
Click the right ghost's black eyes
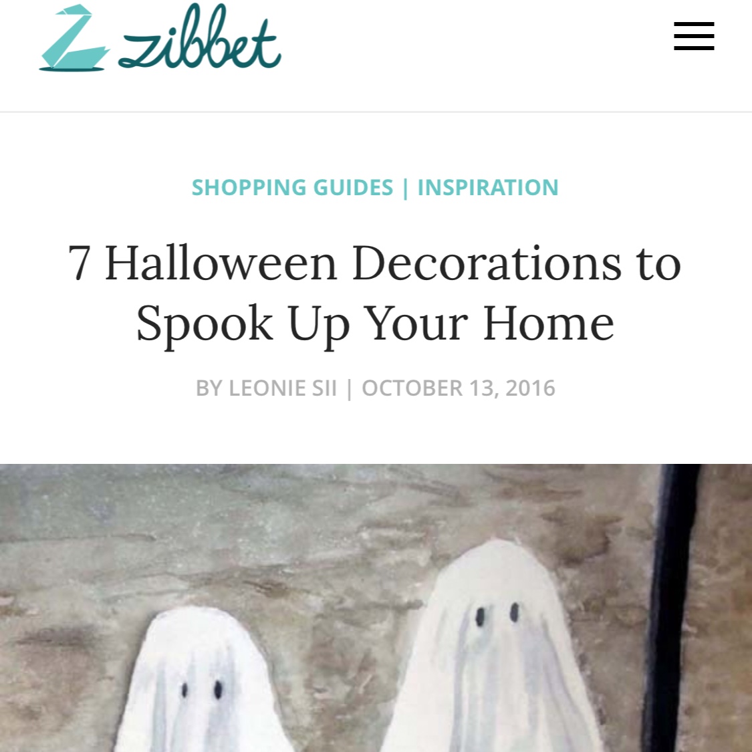click(x=497, y=614)
